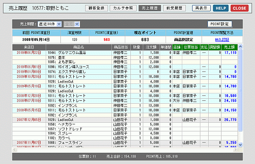Click the 2008年05月14日 settlement date

click(36, 40)
